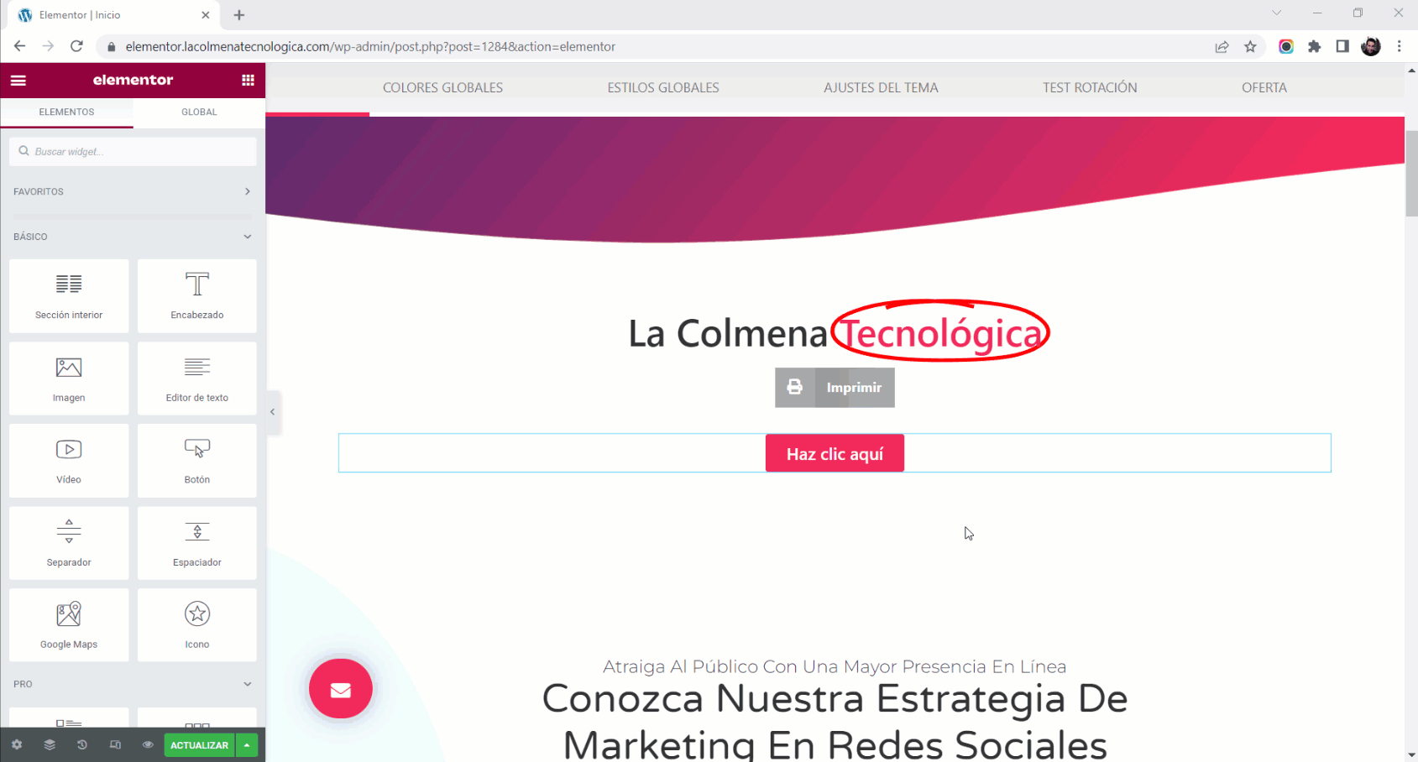
Task: Toggle responsive mode icon
Action: 115,745
